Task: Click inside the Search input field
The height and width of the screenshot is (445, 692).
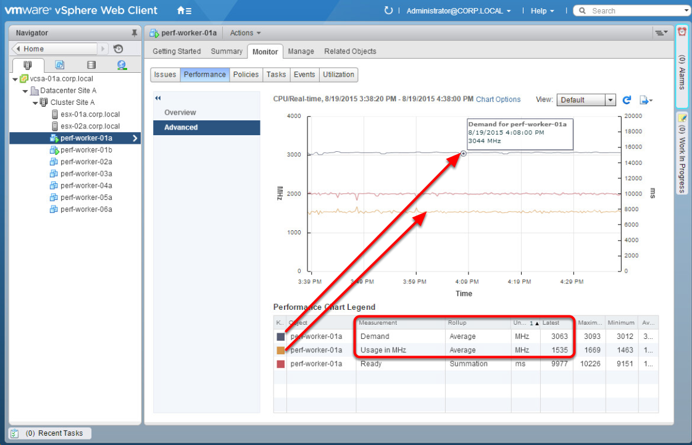Action: [635, 10]
